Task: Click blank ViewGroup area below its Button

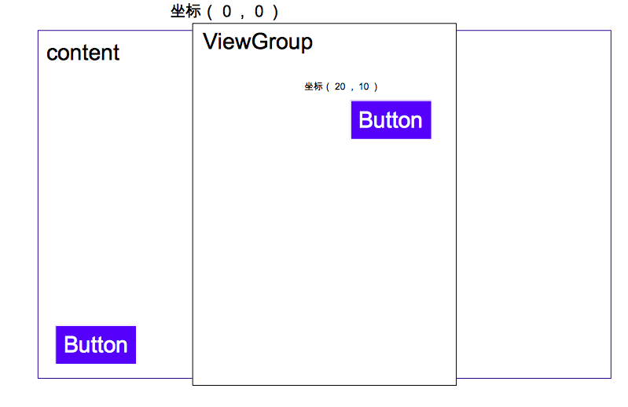Action: click(x=325, y=260)
